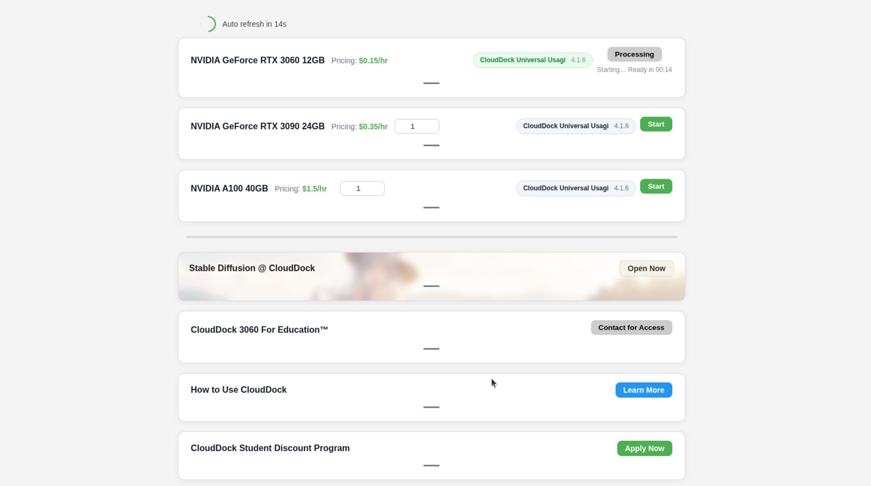Image resolution: width=871 pixels, height=486 pixels.
Task: Click the Processing status button
Action: (634, 54)
